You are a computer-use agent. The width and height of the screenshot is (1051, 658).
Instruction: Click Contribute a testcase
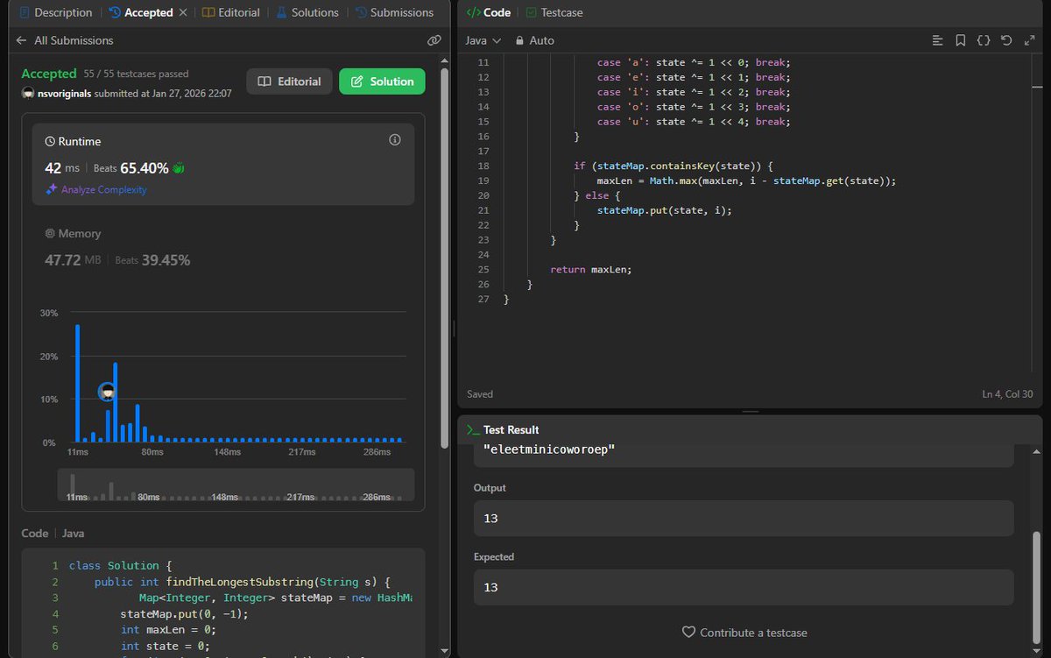753,633
